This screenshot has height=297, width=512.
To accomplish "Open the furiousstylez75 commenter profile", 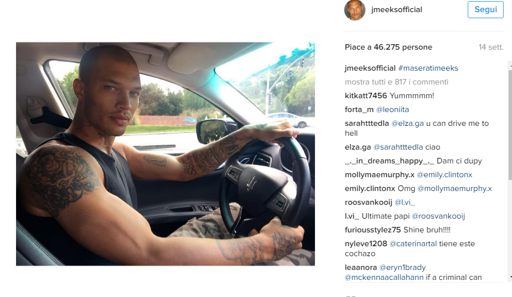I will click(x=373, y=230).
